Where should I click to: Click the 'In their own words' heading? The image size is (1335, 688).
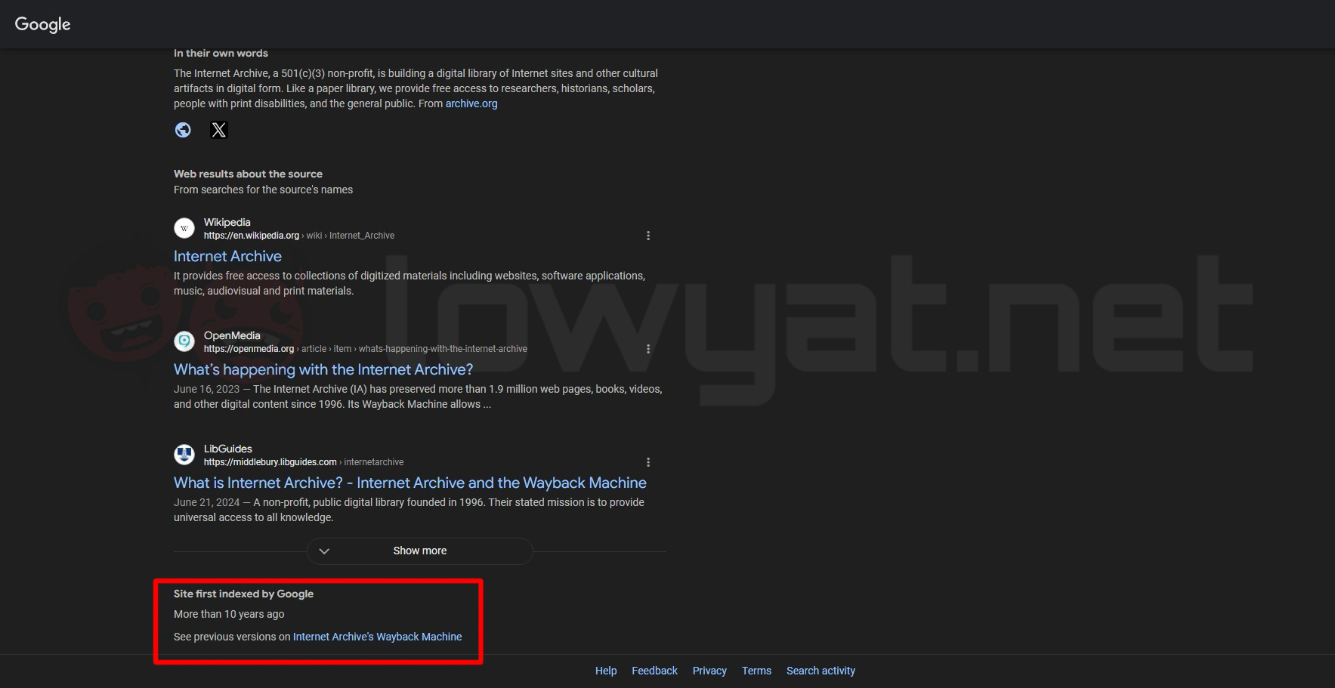coord(221,53)
